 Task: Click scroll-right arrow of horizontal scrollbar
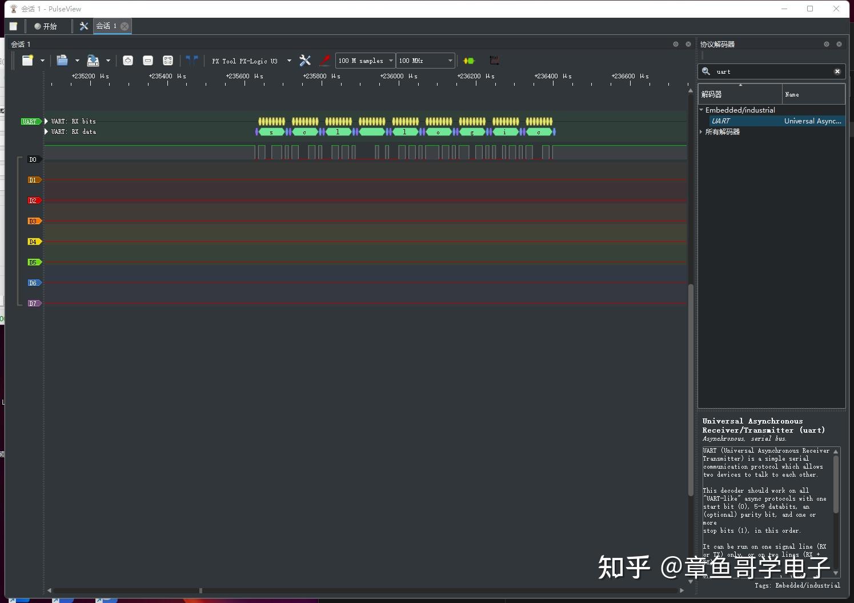(x=681, y=590)
